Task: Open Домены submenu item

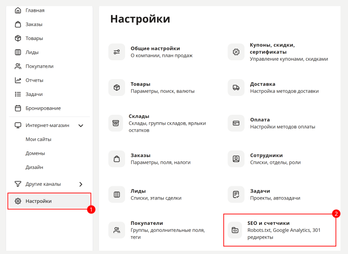Action: click(35, 153)
